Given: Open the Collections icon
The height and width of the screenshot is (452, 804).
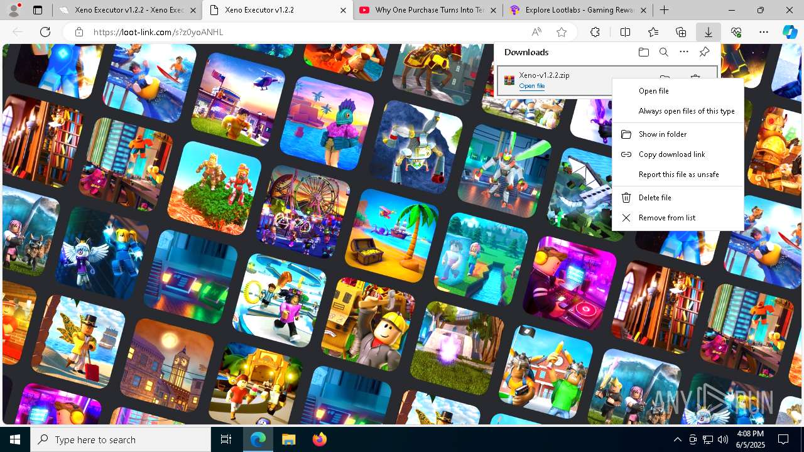Looking at the screenshot, I should [681, 32].
